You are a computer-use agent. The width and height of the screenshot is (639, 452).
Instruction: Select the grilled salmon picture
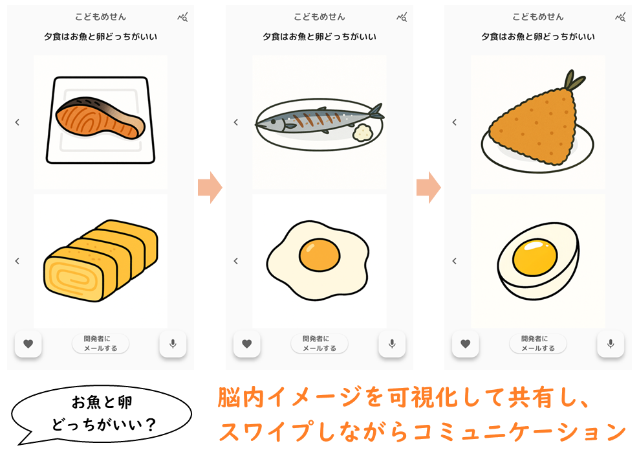point(101,122)
